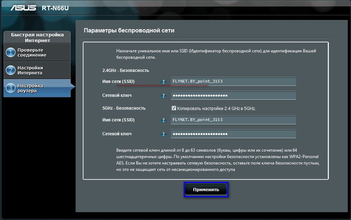The image size is (351, 220).
Task: Click the Быстрая настройка Интернет header
Action: [x=37, y=37]
